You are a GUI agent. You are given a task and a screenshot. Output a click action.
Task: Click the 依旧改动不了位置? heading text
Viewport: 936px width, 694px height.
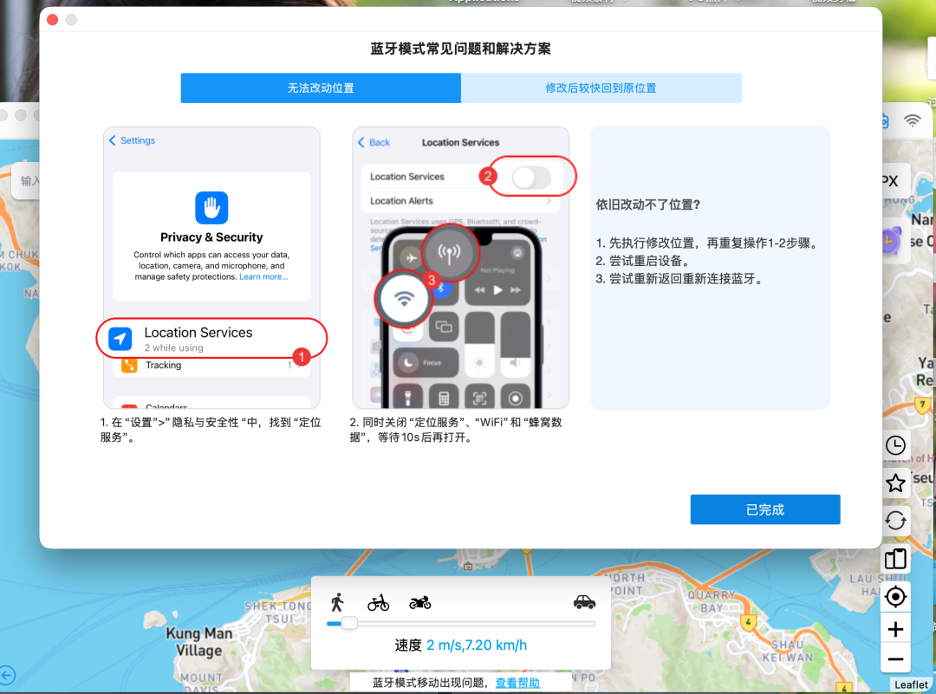(x=647, y=204)
